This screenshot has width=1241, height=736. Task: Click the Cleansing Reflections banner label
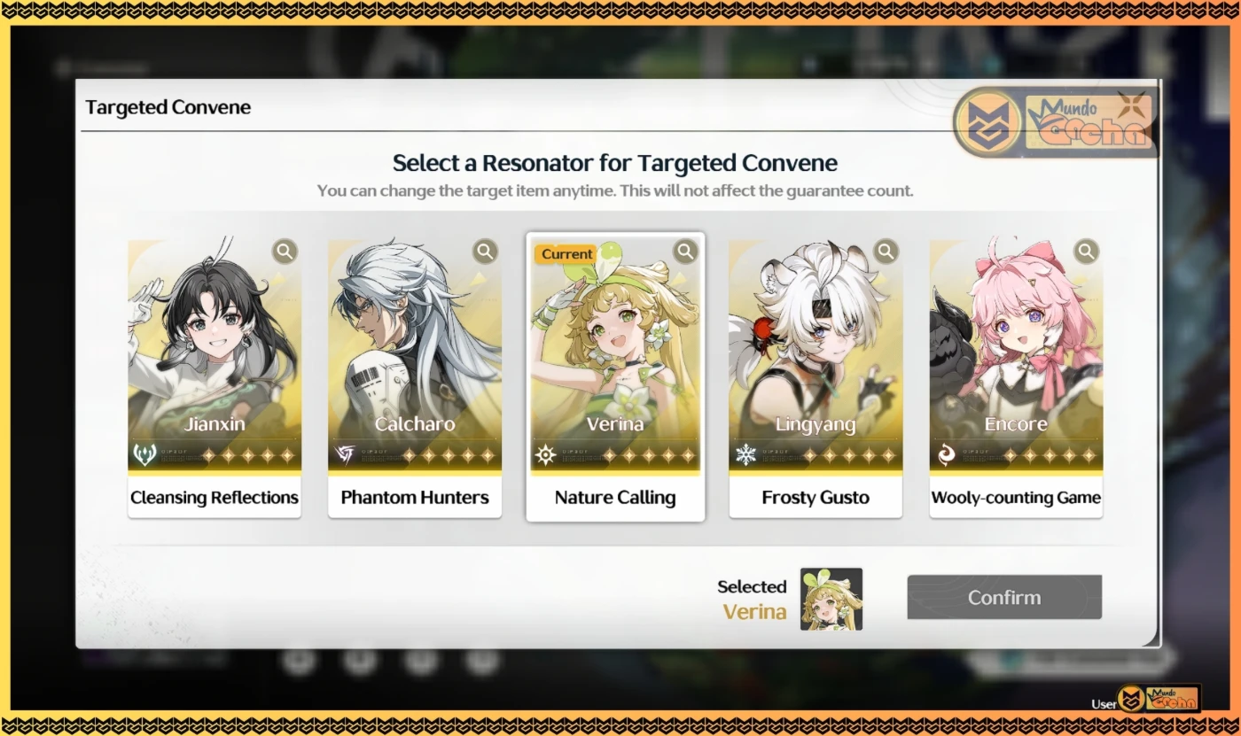(x=215, y=498)
